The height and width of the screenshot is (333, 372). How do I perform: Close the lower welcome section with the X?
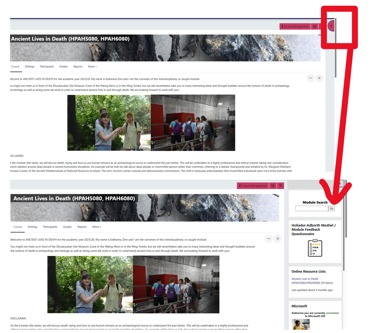tap(278, 238)
